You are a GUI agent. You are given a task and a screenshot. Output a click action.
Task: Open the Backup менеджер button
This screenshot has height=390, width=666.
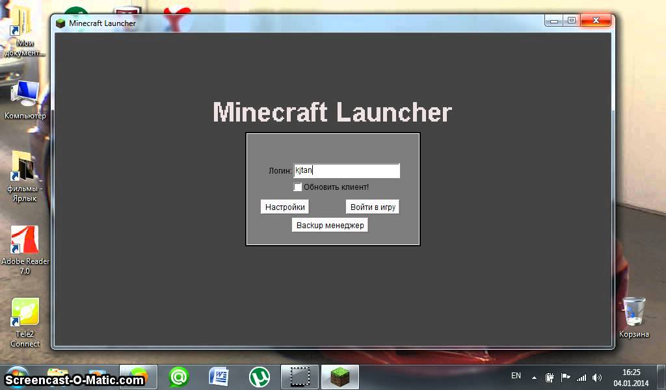point(330,226)
